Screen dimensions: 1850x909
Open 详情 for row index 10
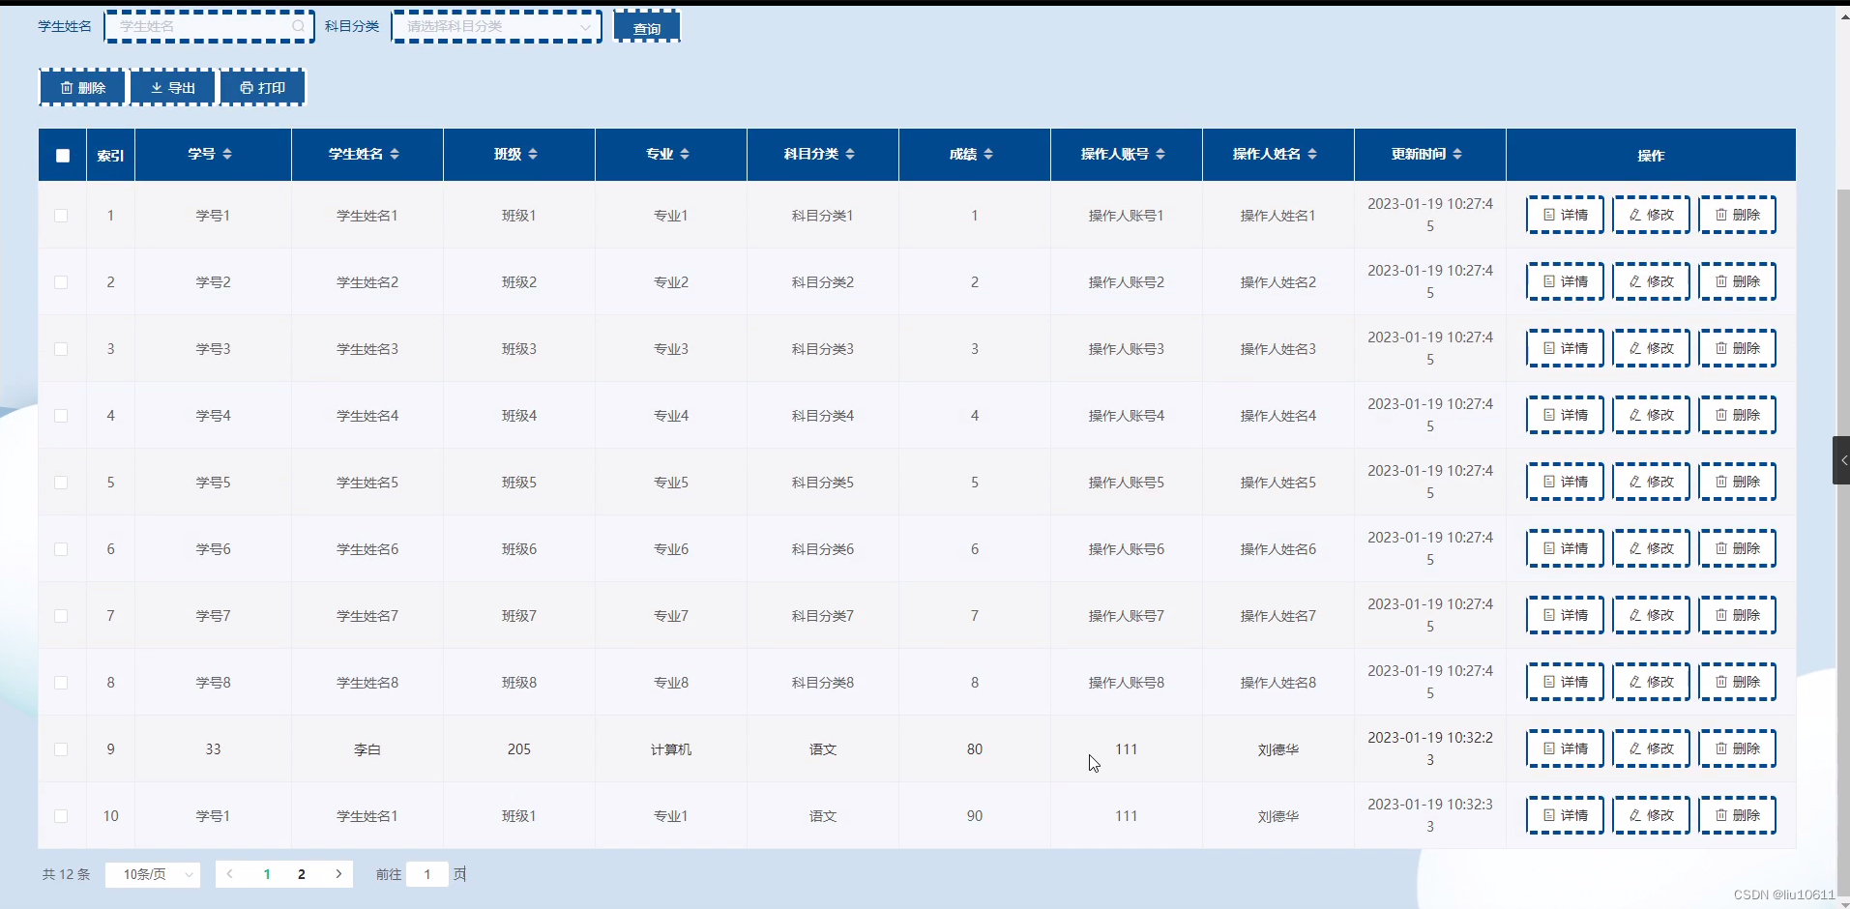coord(1565,815)
